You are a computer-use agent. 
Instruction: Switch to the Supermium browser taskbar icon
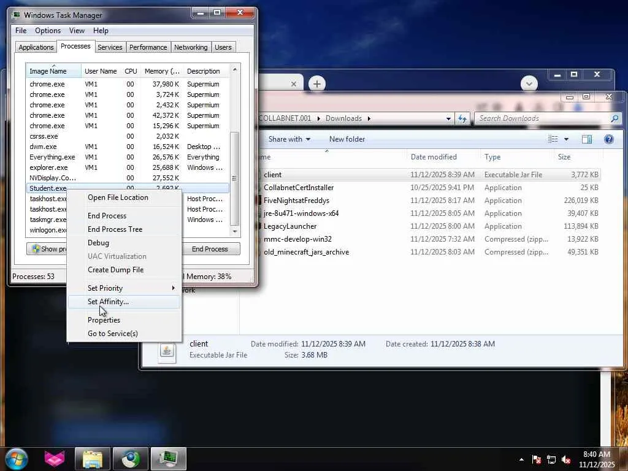(x=131, y=459)
